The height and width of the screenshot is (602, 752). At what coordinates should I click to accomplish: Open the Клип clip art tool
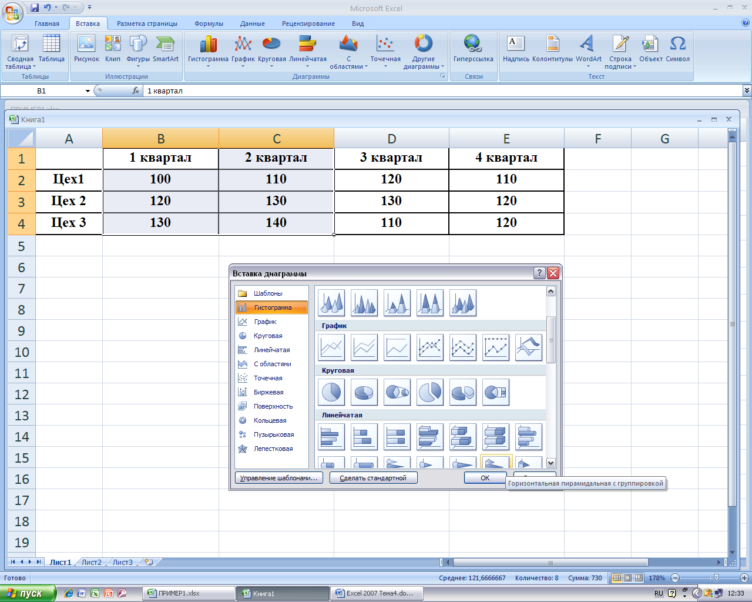pyautogui.click(x=113, y=48)
